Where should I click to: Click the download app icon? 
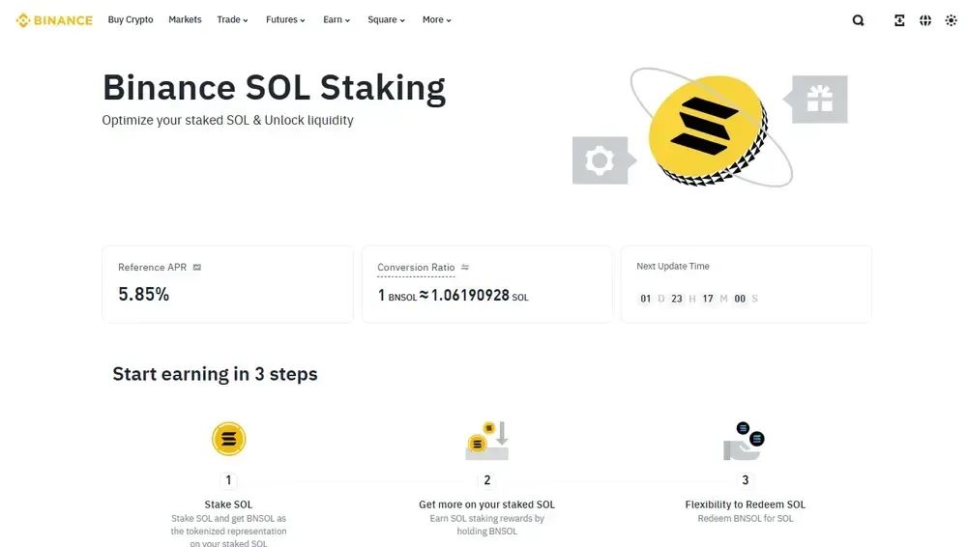899,20
